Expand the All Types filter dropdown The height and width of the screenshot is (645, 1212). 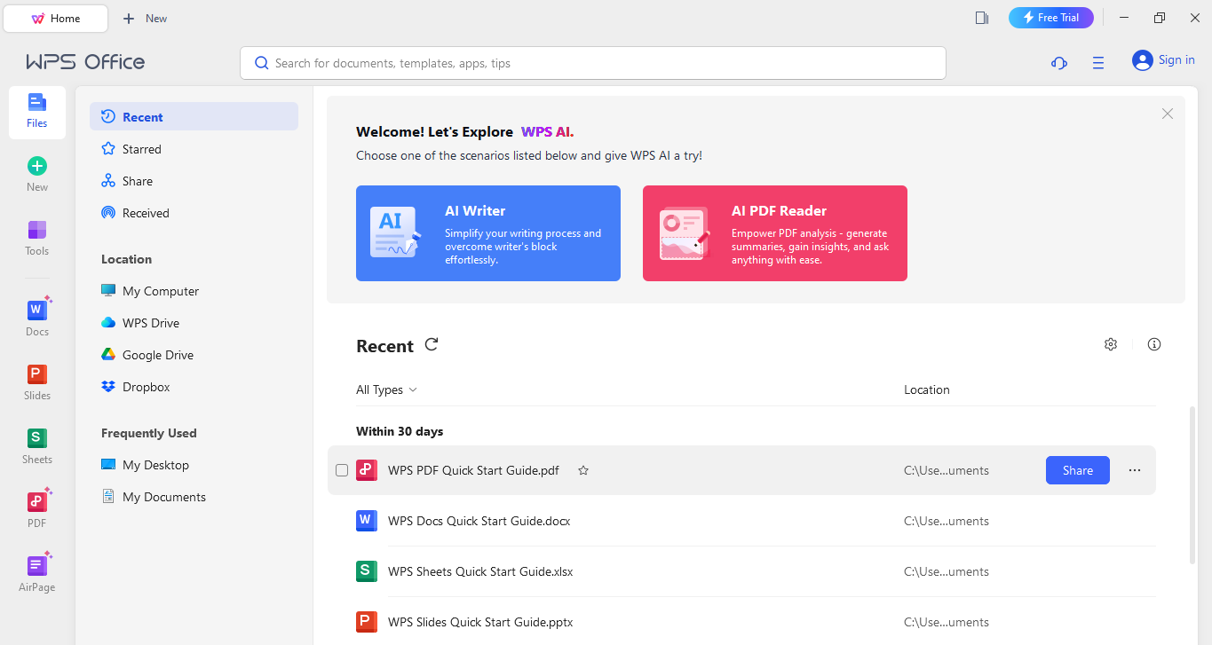[386, 389]
